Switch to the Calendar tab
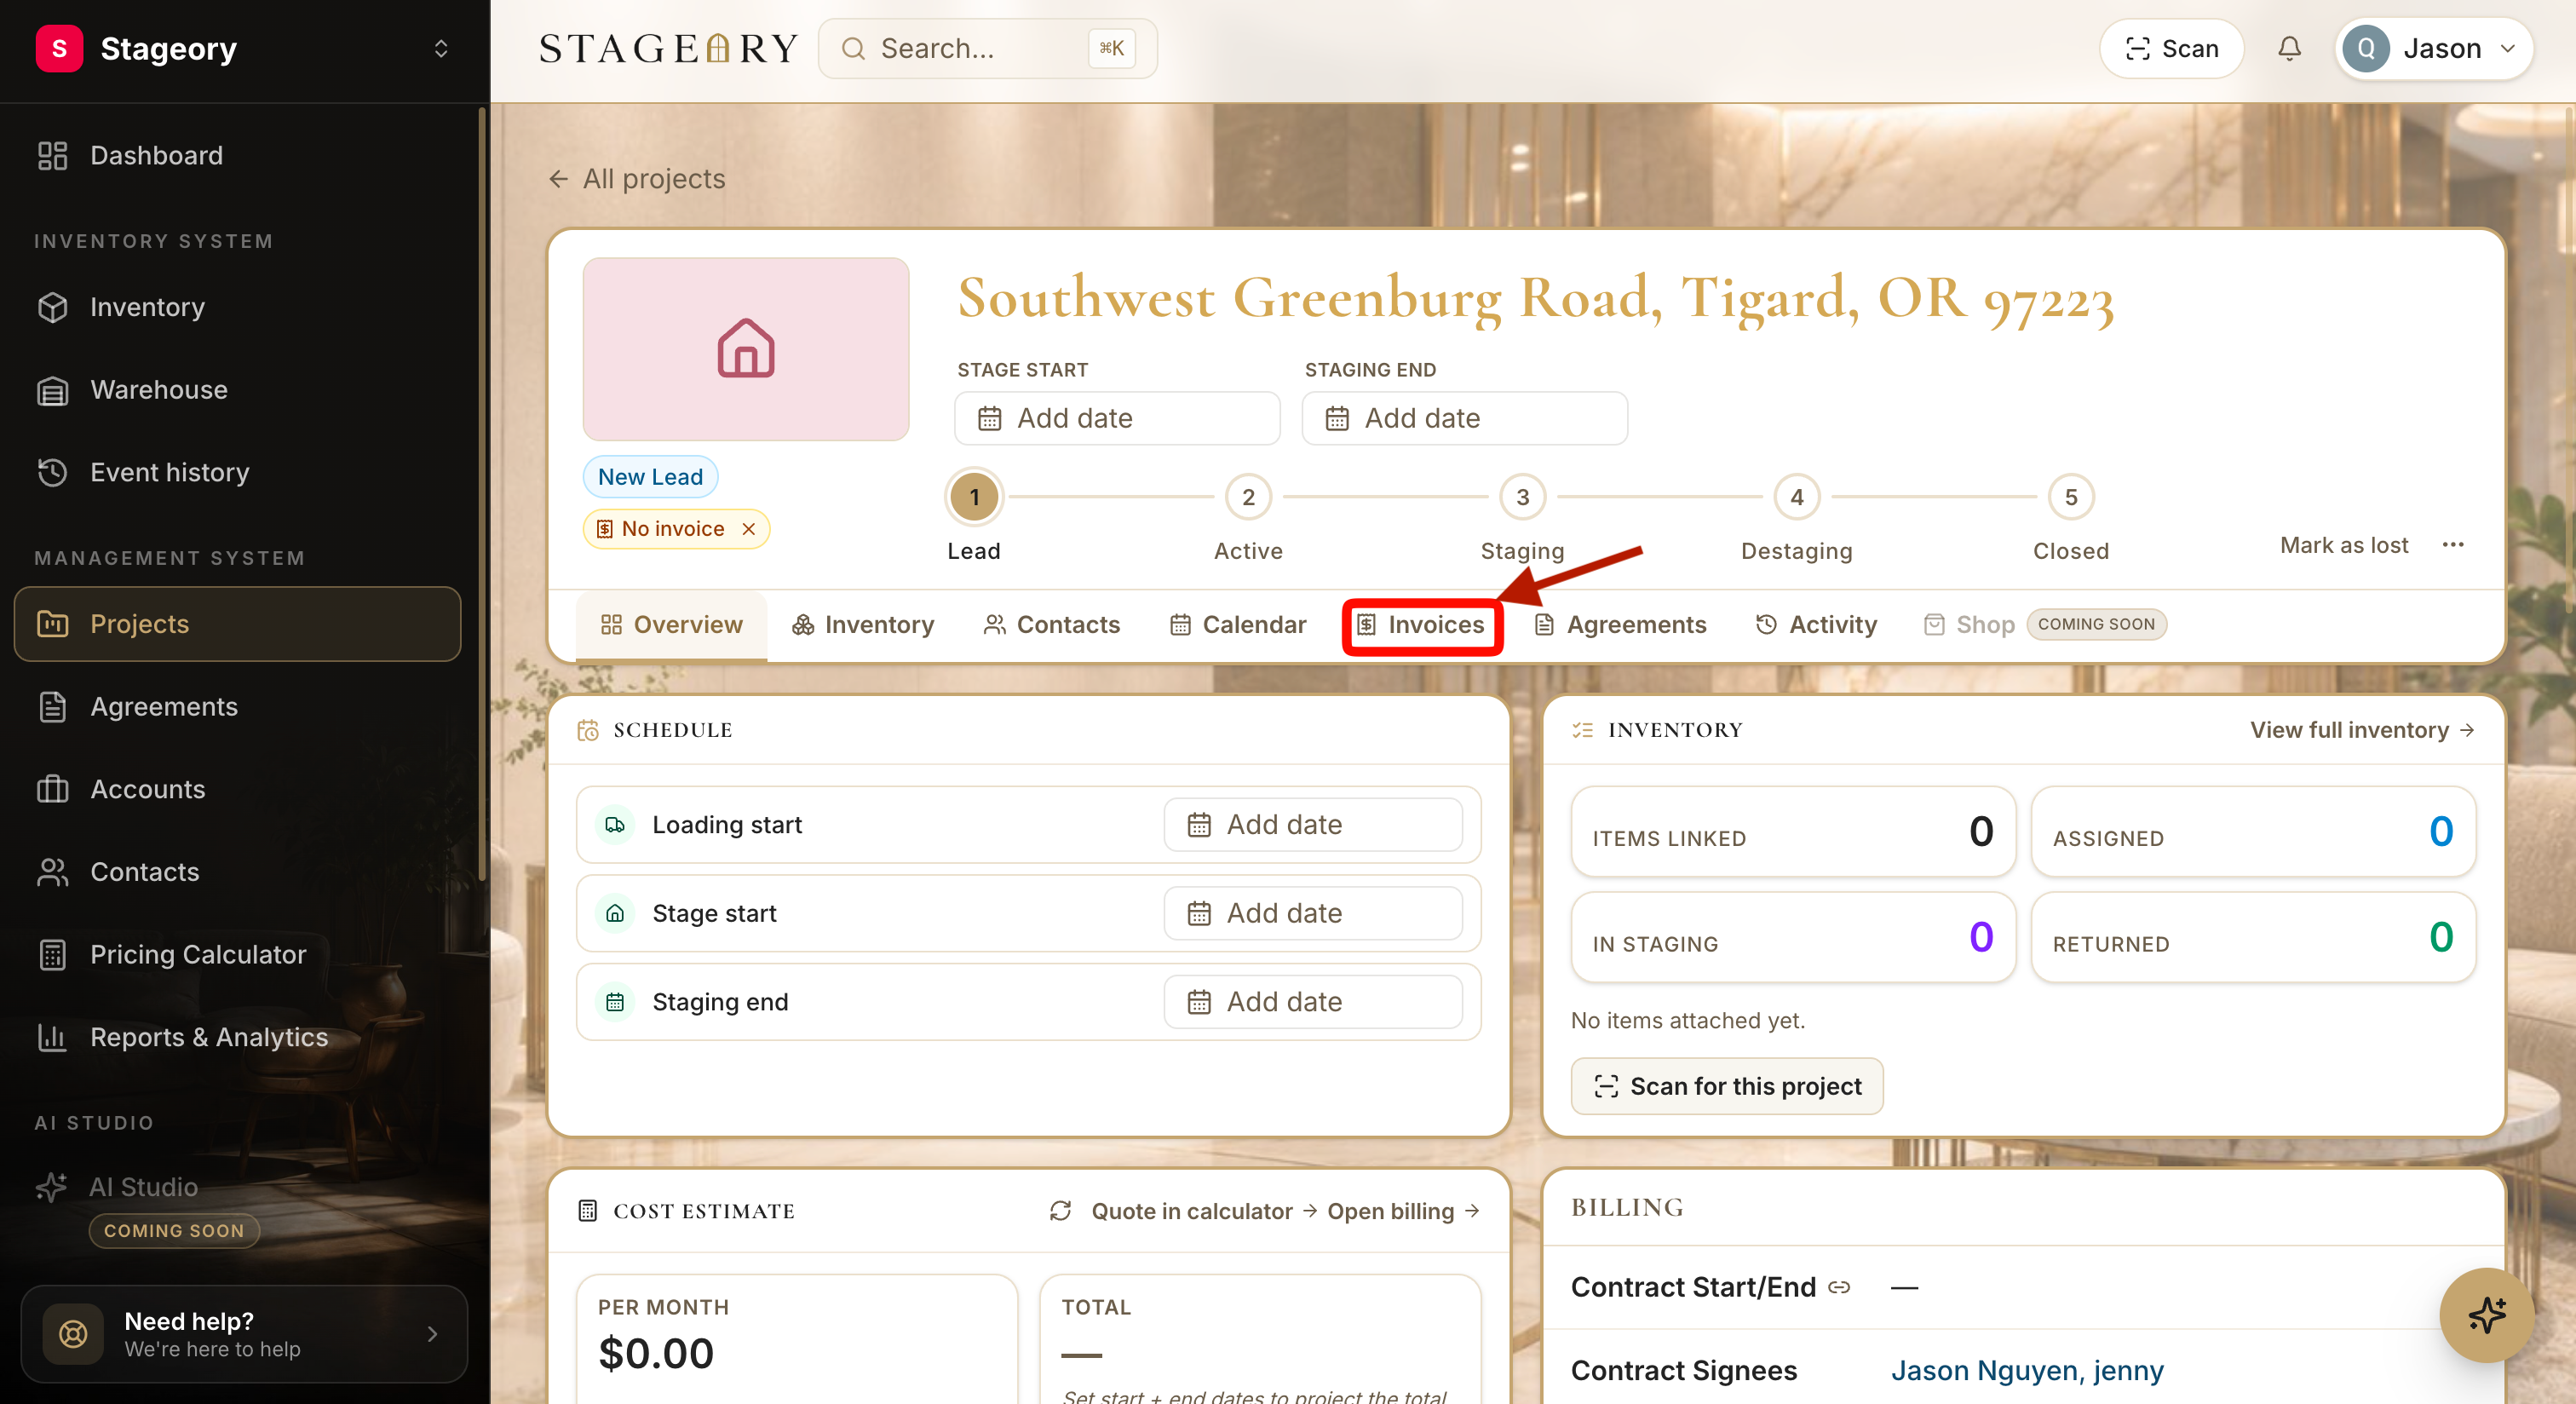This screenshot has height=1404, width=2576. point(1238,624)
